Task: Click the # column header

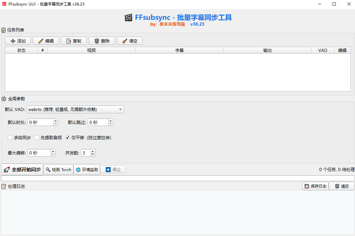Action: pos(43,50)
